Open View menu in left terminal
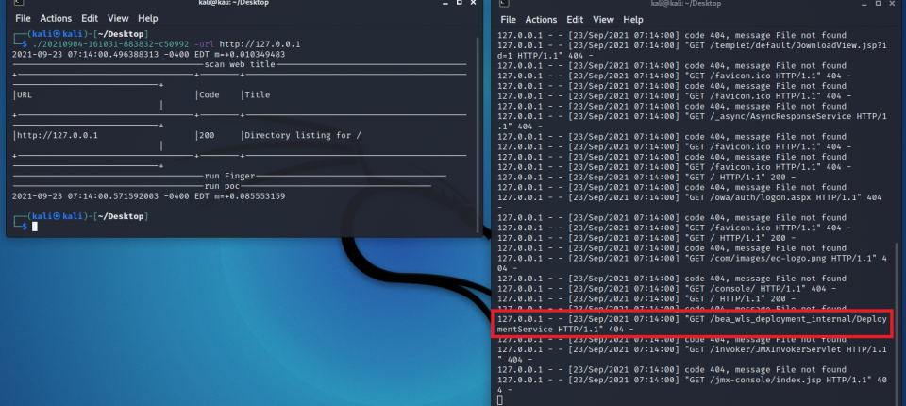Image resolution: width=906 pixels, height=406 pixels. 118,18
